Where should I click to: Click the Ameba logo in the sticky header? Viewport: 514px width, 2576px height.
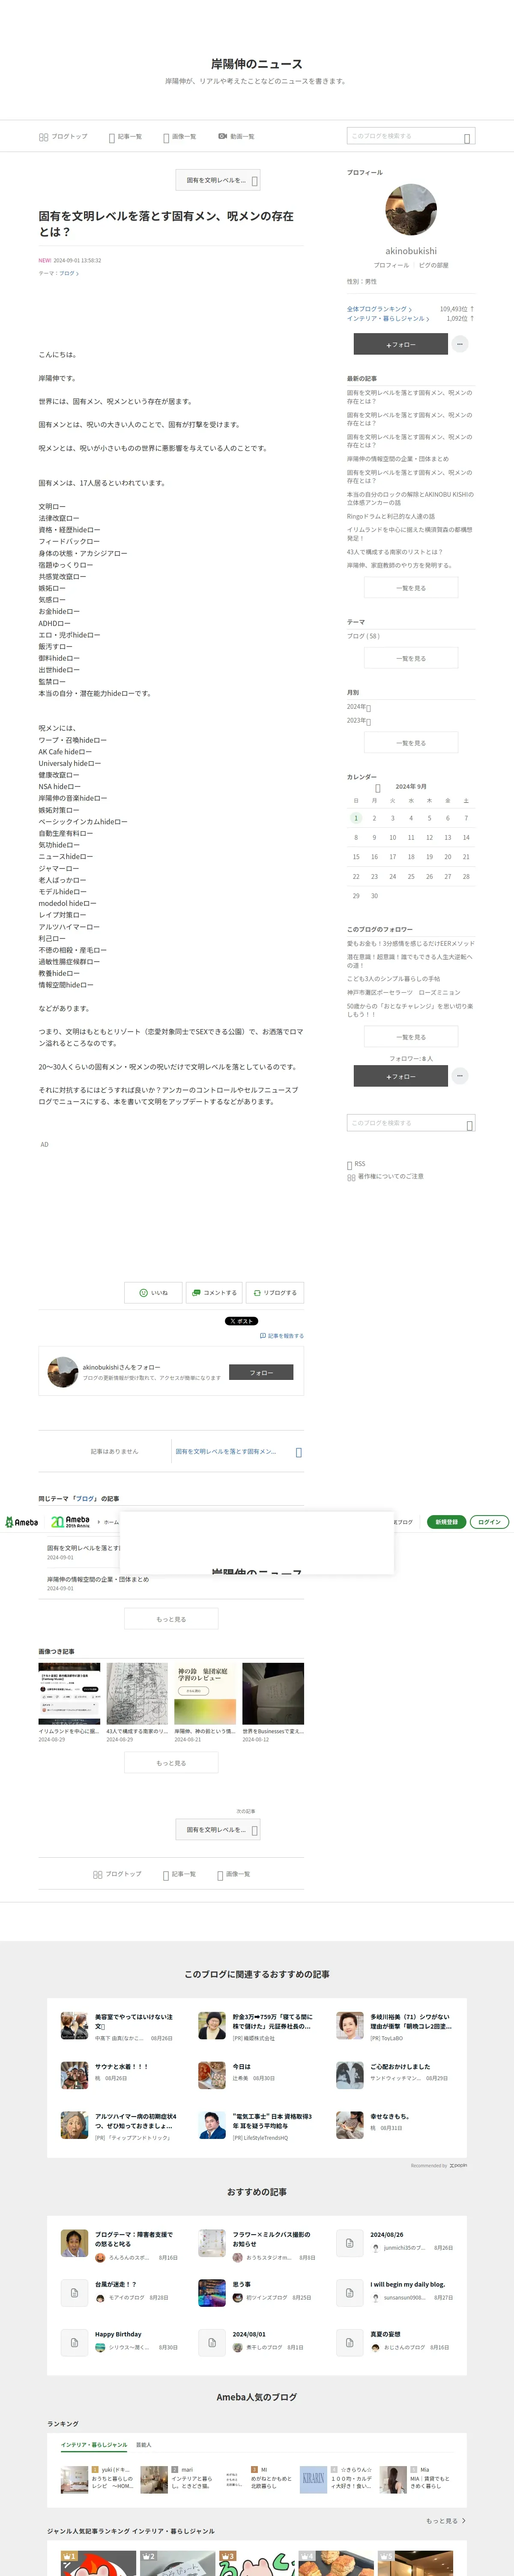pyautogui.click(x=22, y=1523)
